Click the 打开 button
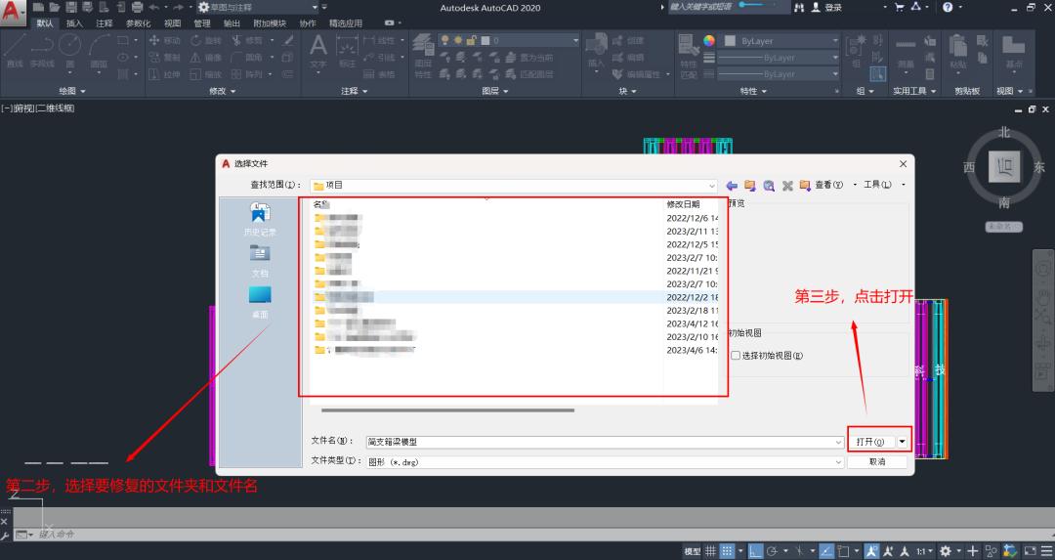The height and width of the screenshot is (560, 1055). coord(870,442)
